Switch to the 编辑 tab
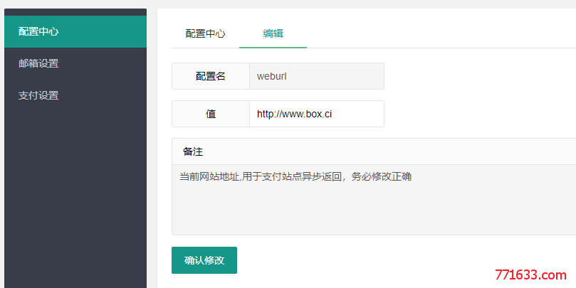The width and height of the screenshot is (576, 288). pos(273,33)
